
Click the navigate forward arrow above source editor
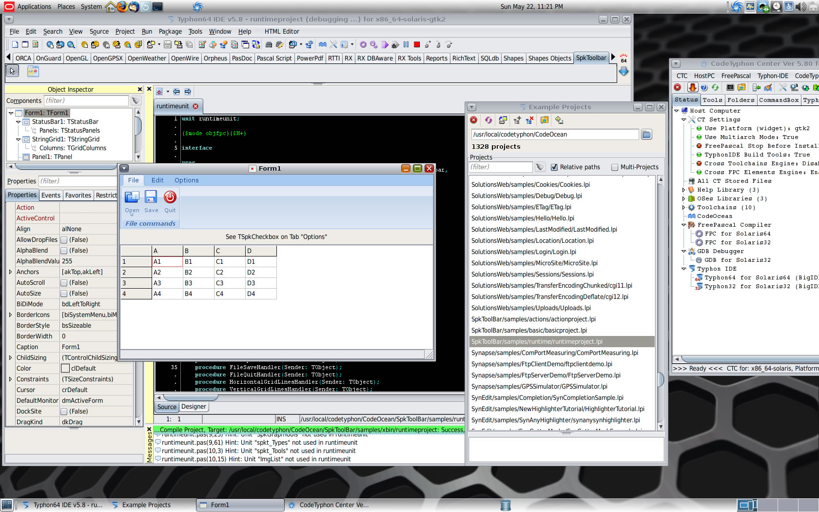(188, 92)
